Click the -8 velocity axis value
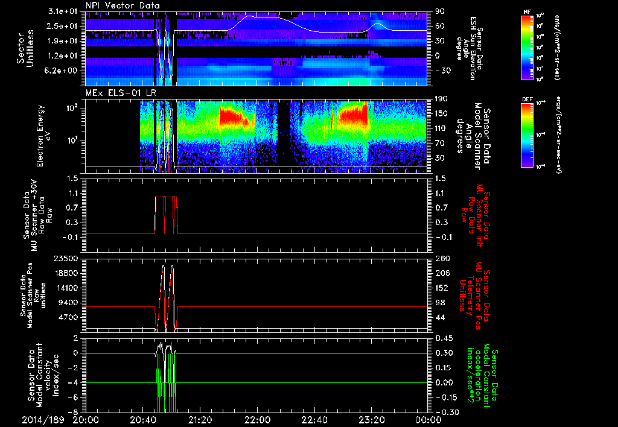 [72, 413]
